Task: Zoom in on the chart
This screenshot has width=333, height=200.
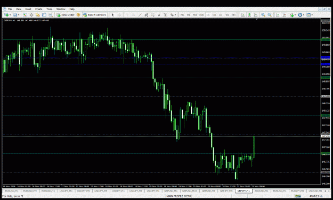Action: pyautogui.click(x=263, y=15)
